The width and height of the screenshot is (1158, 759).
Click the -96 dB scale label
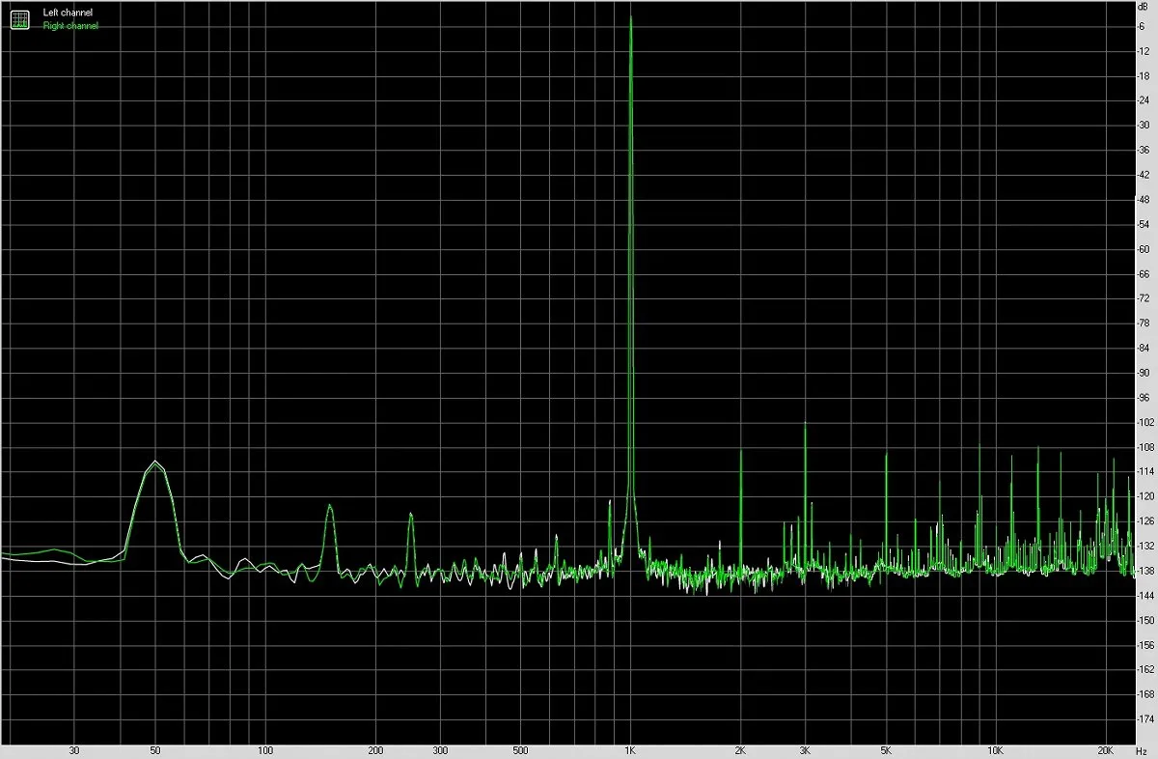[x=1142, y=397]
